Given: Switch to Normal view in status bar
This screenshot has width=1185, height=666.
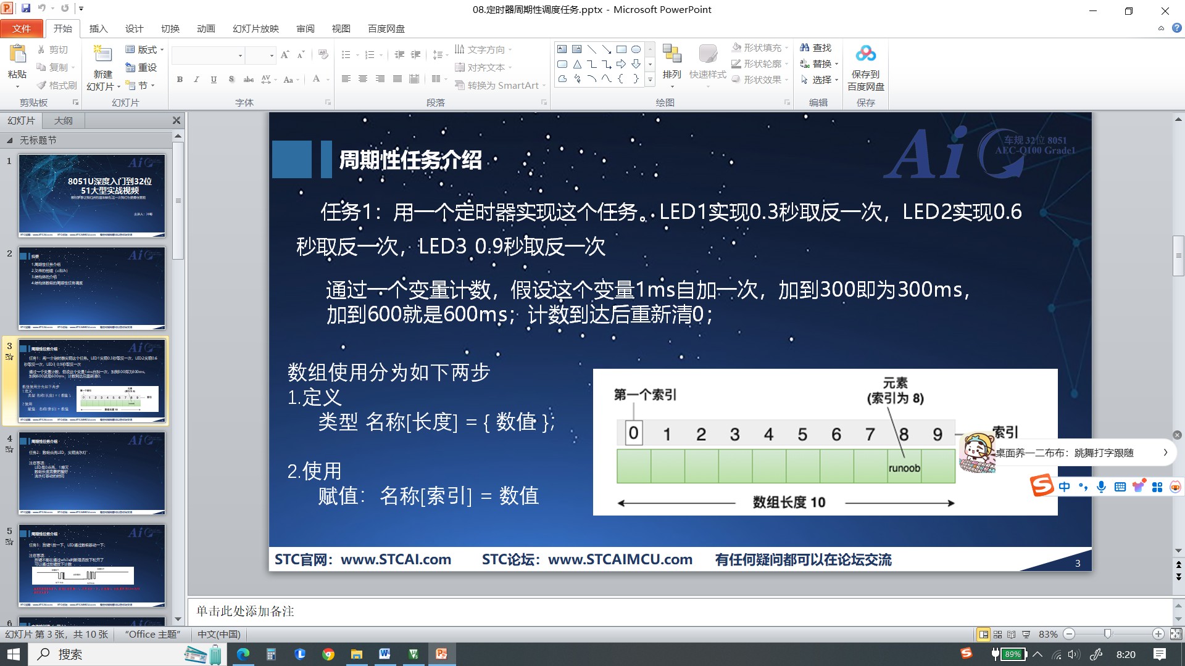Looking at the screenshot, I should (x=983, y=634).
